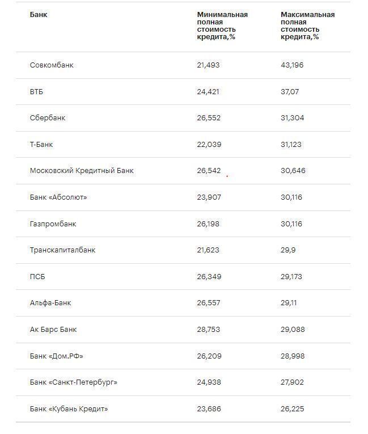Select Банк «Санкт-Петербург» row name

74,382
